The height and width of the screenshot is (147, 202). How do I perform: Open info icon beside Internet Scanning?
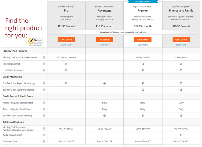pyautogui.click(x=44, y=64)
